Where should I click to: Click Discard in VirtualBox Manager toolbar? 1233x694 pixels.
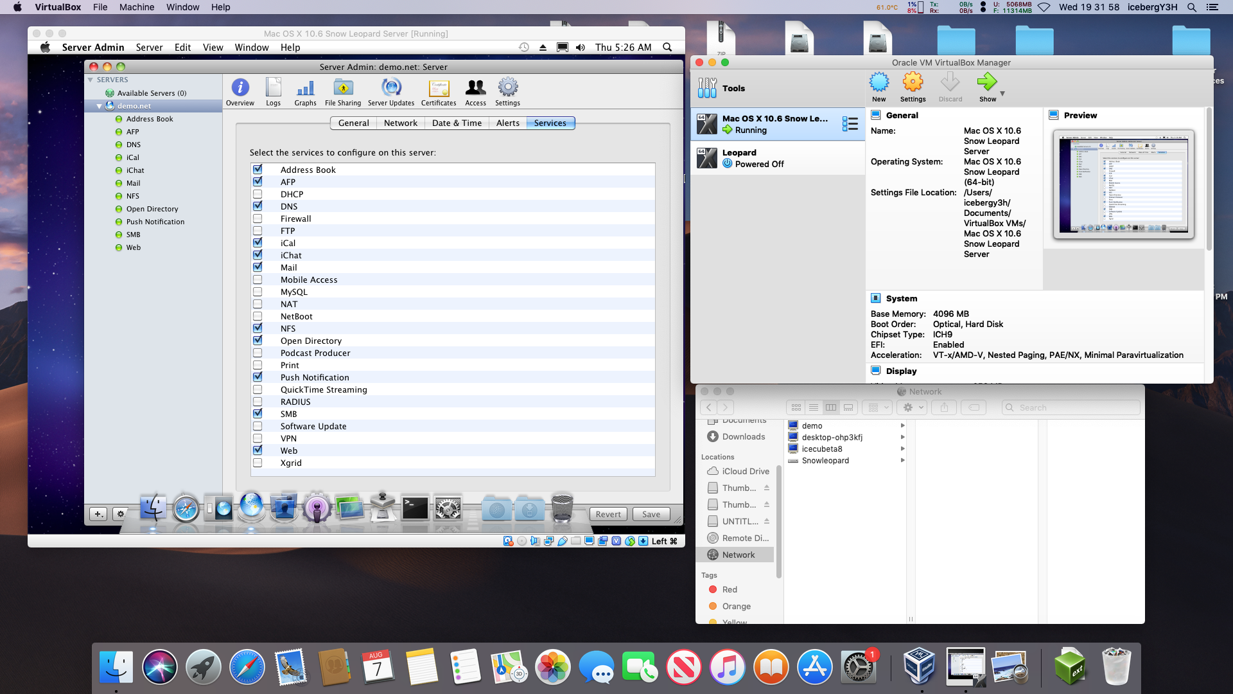pos(950,87)
